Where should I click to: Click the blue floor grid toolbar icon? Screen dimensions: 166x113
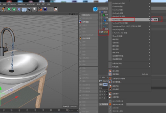click(x=24, y=9)
